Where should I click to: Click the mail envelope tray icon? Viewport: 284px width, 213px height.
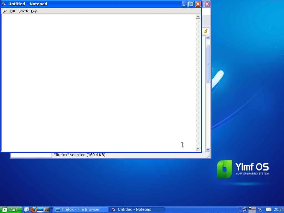[268, 210]
